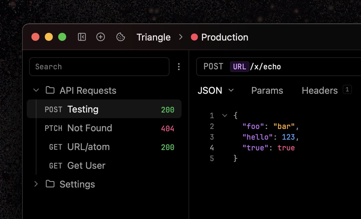Click the yellow macOS minimize button

pyautogui.click(x=49, y=37)
